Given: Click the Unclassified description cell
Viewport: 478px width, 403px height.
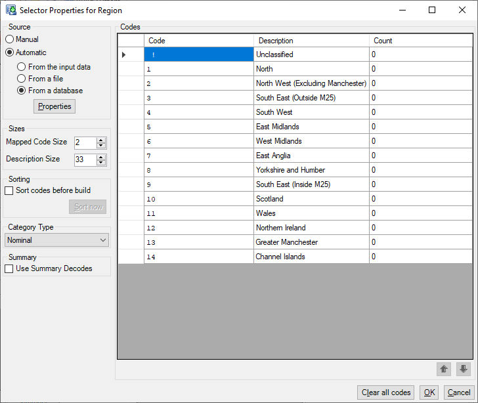Looking at the screenshot, I should point(311,54).
